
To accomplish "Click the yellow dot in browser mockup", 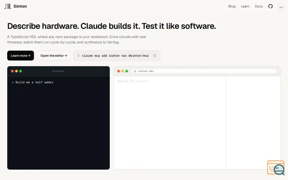I will pos(122,71).
